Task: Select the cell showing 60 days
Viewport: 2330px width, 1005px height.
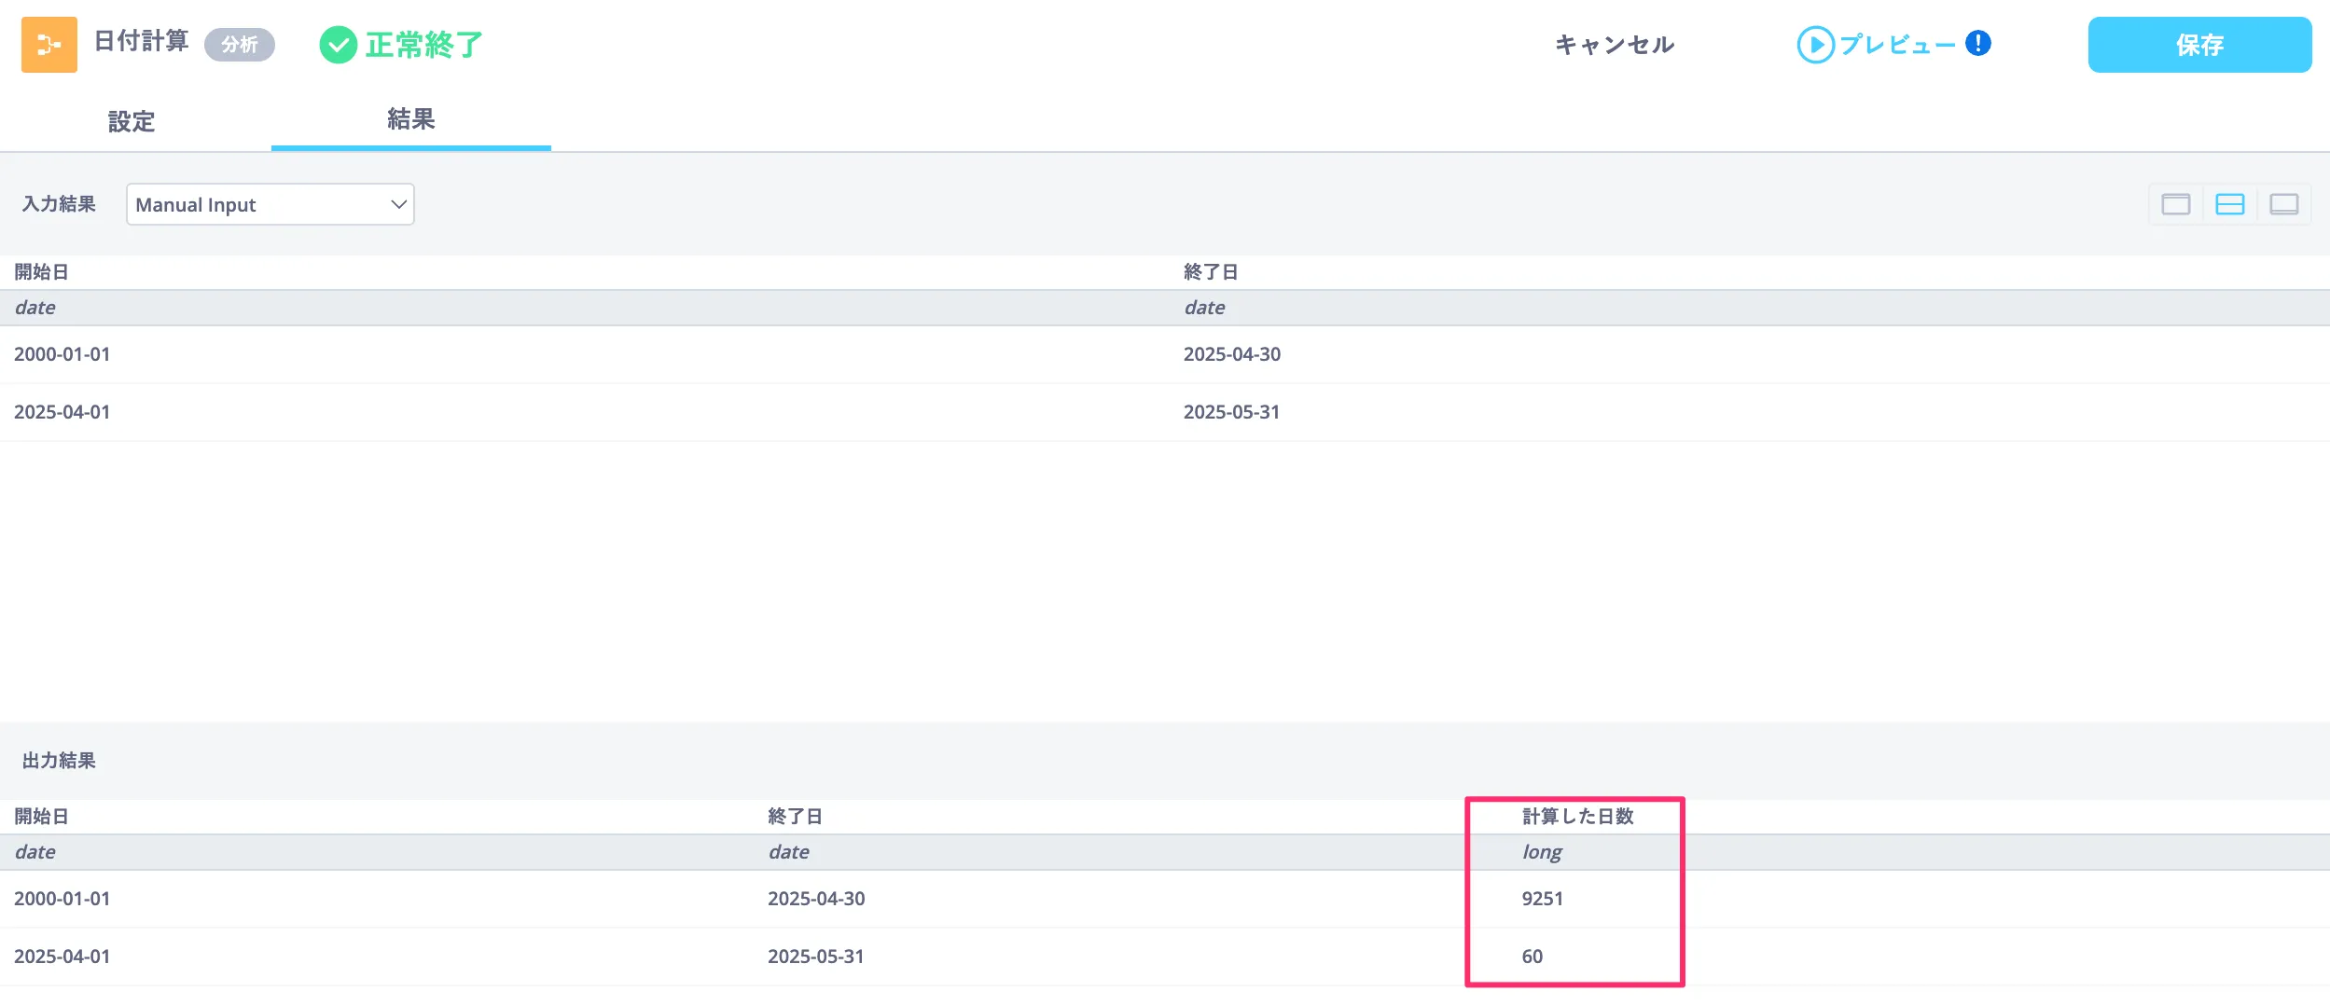Action: [x=1532, y=957]
